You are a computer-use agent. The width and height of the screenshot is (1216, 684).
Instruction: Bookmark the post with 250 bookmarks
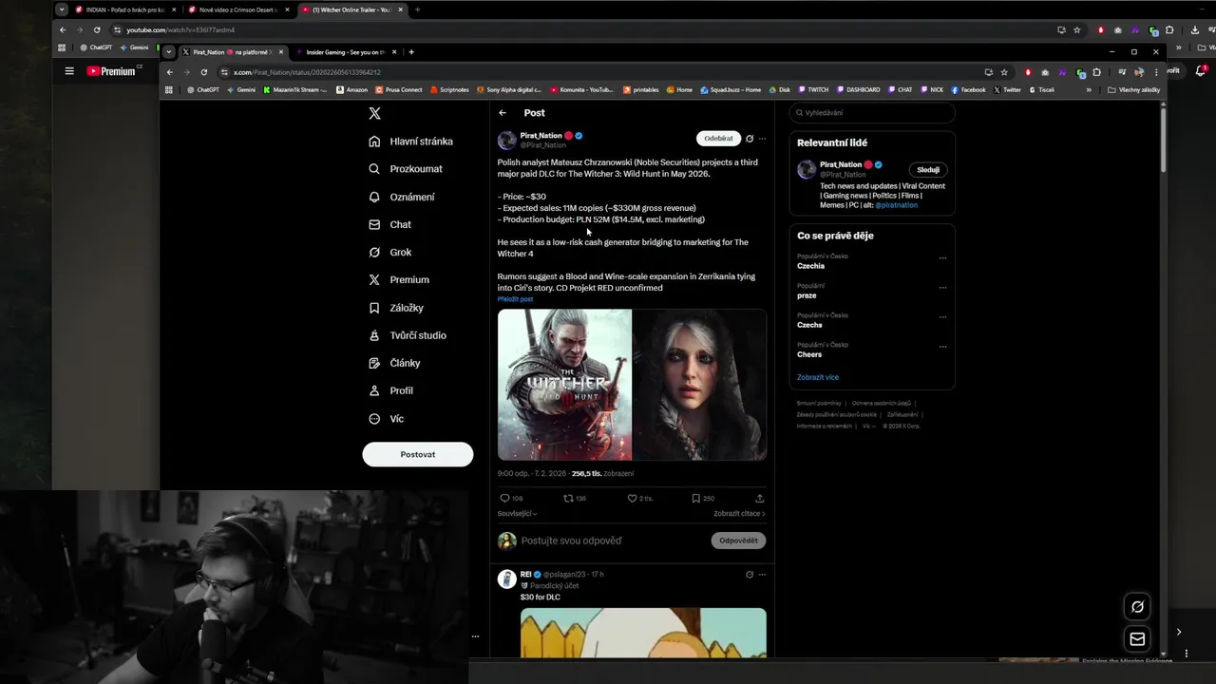tap(703, 498)
